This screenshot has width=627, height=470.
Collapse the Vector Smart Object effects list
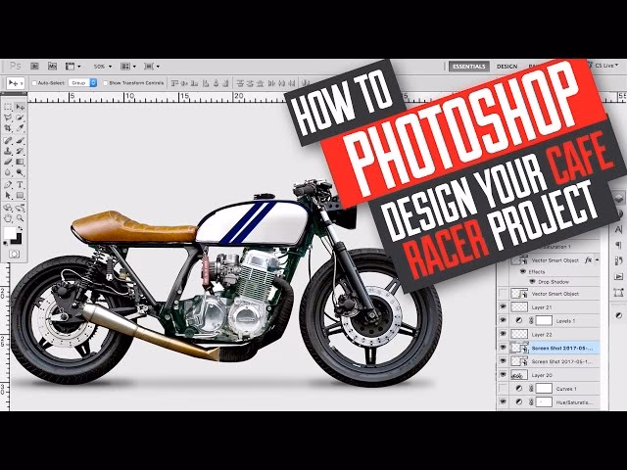[x=597, y=260]
